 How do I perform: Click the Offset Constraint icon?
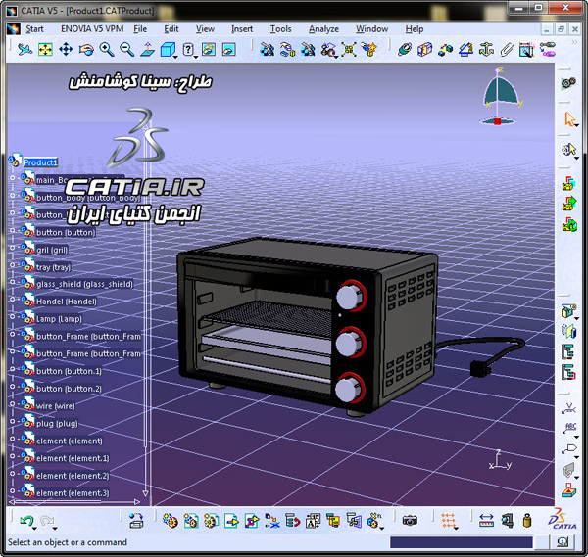tap(445, 50)
